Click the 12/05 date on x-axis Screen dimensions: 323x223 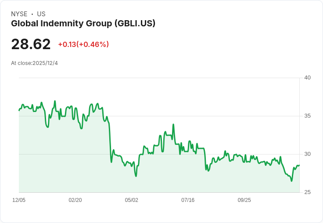pos(19,200)
